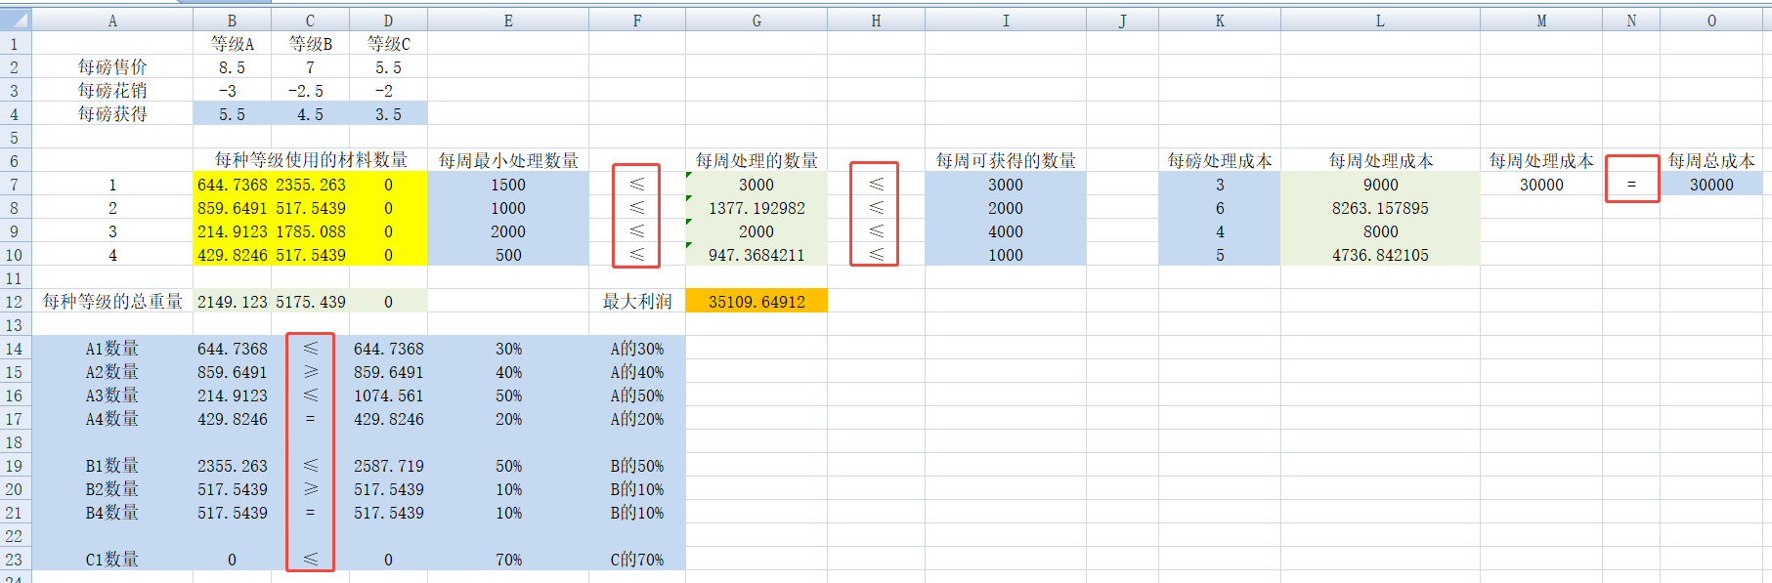The image size is (1772, 583).
Task: Click the 40% cell
Action: pyautogui.click(x=508, y=372)
